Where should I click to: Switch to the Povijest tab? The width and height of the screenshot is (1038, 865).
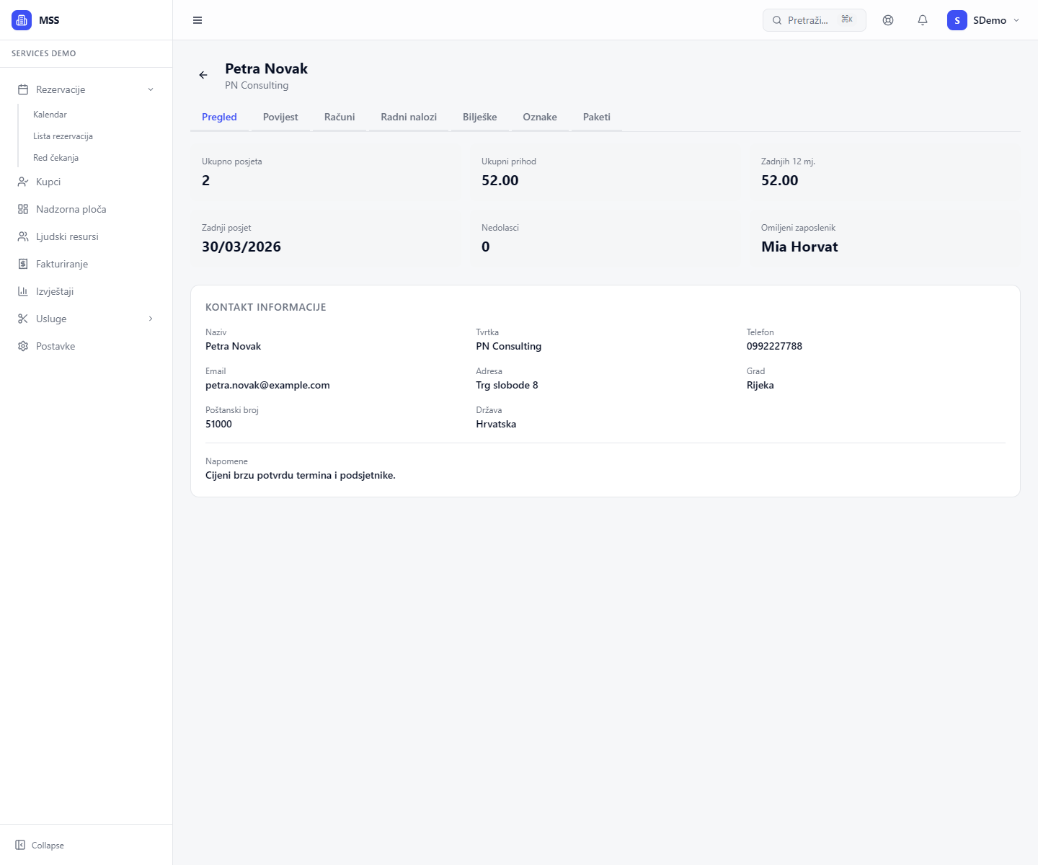tap(280, 117)
